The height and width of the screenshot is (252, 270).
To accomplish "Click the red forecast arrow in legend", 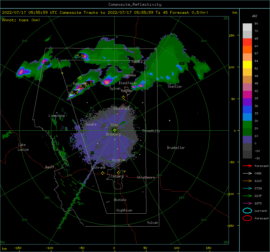I will point(247,166).
